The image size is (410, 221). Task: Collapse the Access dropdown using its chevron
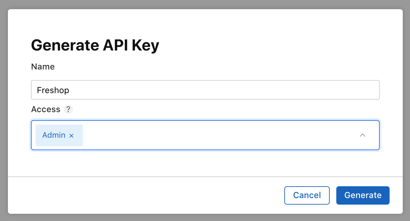tap(363, 135)
